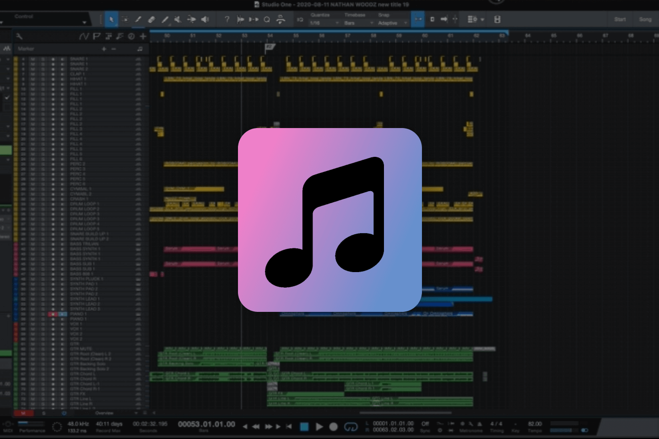Open the Sync Off selector in transport
This screenshot has height=439, width=659.
click(425, 424)
